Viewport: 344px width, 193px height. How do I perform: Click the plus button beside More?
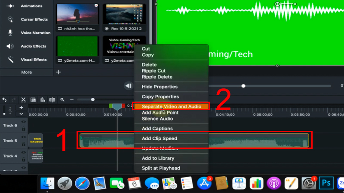coord(58,72)
